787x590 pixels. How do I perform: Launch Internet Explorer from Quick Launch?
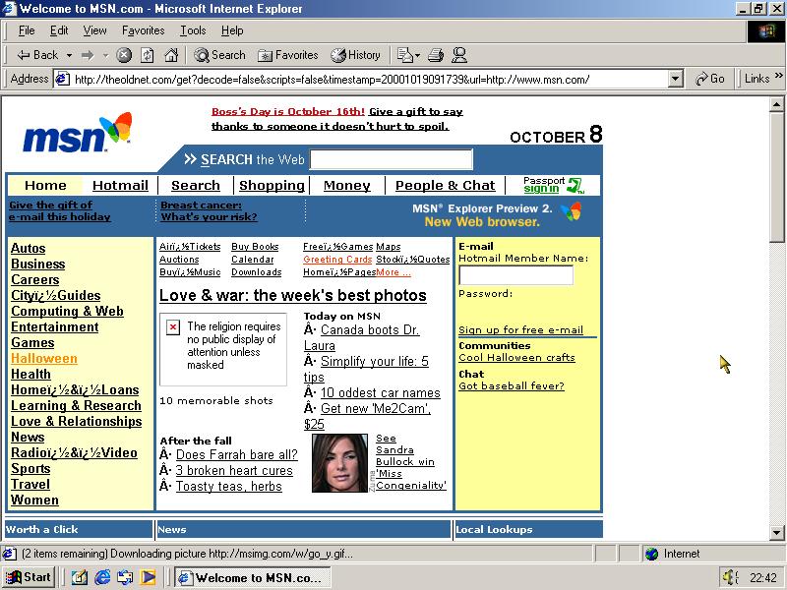point(102,577)
